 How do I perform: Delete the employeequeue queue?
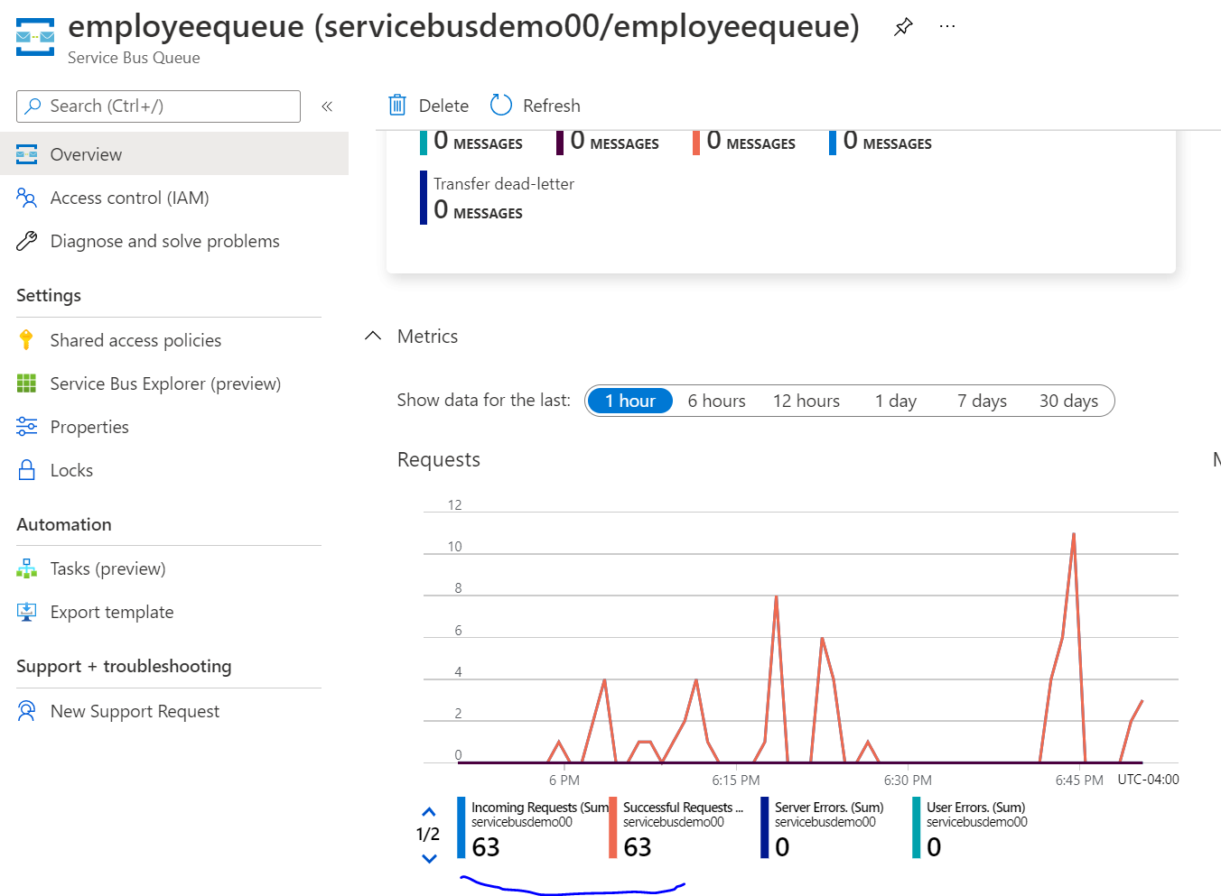pyautogui.click(x=428, y=106)
